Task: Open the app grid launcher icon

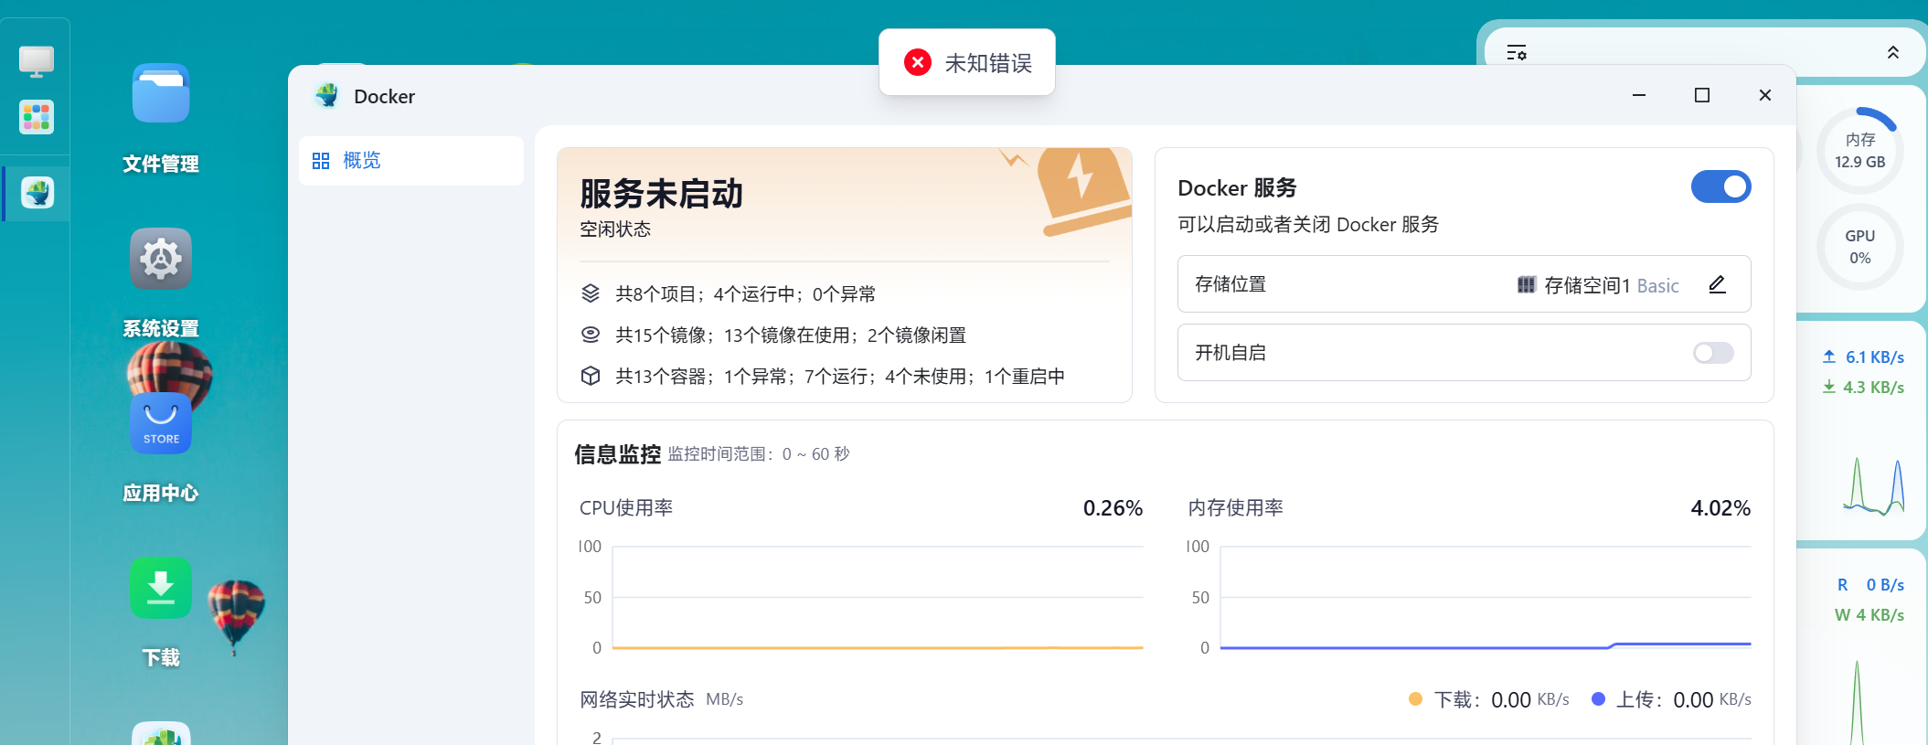Action: (37, 117)
